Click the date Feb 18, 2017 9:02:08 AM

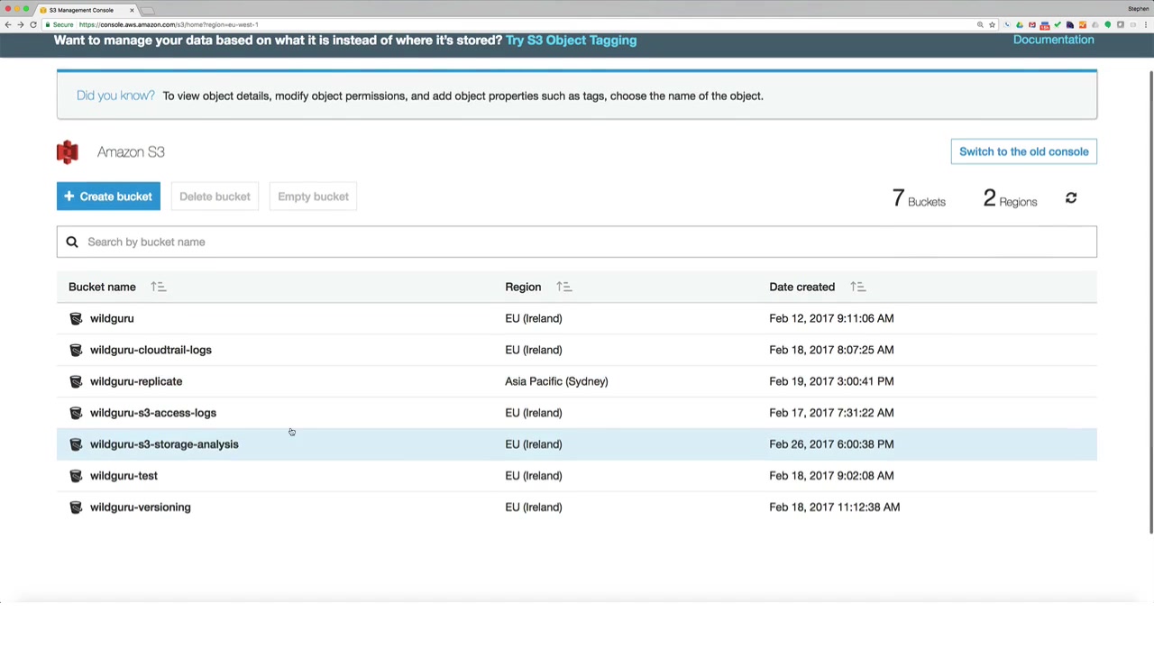point(831,476)
